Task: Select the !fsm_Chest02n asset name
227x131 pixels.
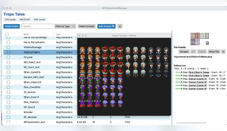Action: [x=32, y=87]
